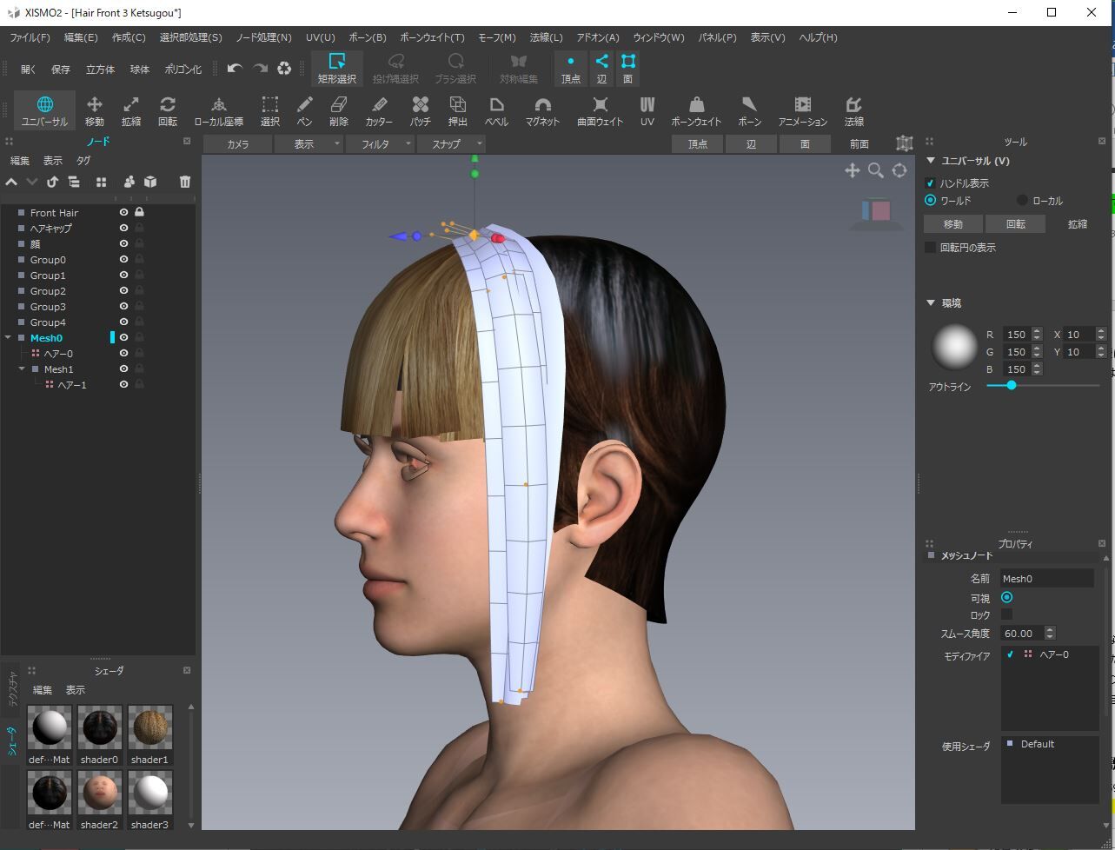Collapse the 環境 section
The height and width of the screenshot is (850, 1115).
pos(931,303)
